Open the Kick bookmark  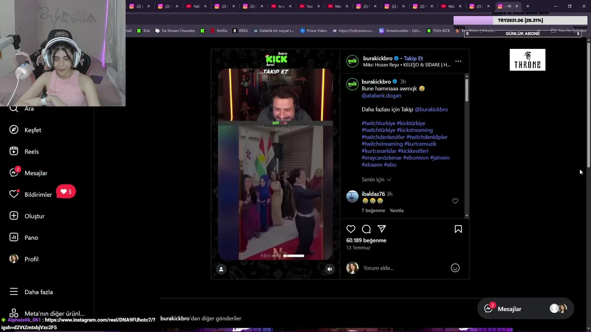click(x=144, y=31)
